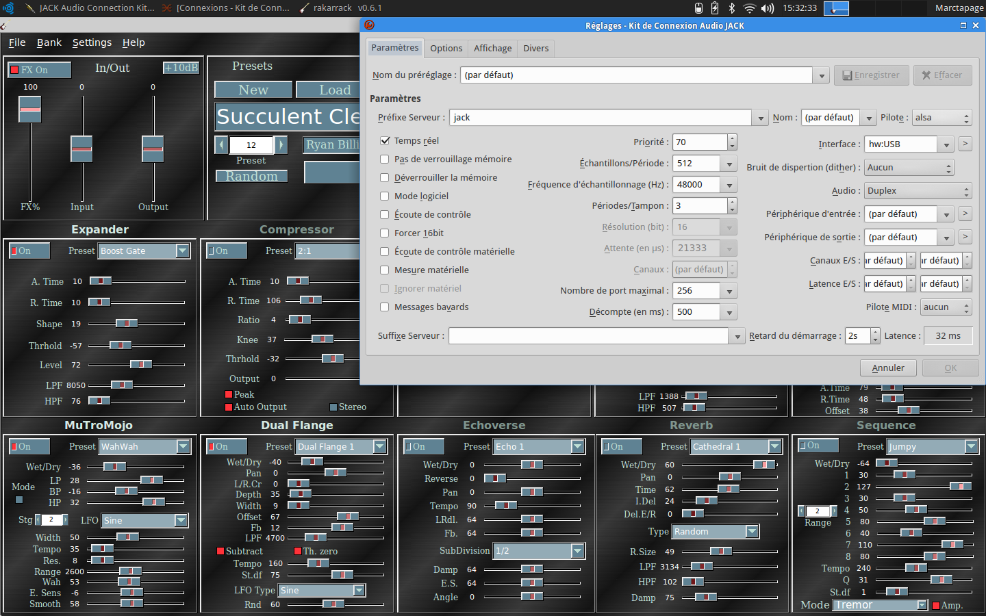This screenshot has height=616, width=986.
Task: Click the battery charging indicator icon
Action: coord(715,8)
